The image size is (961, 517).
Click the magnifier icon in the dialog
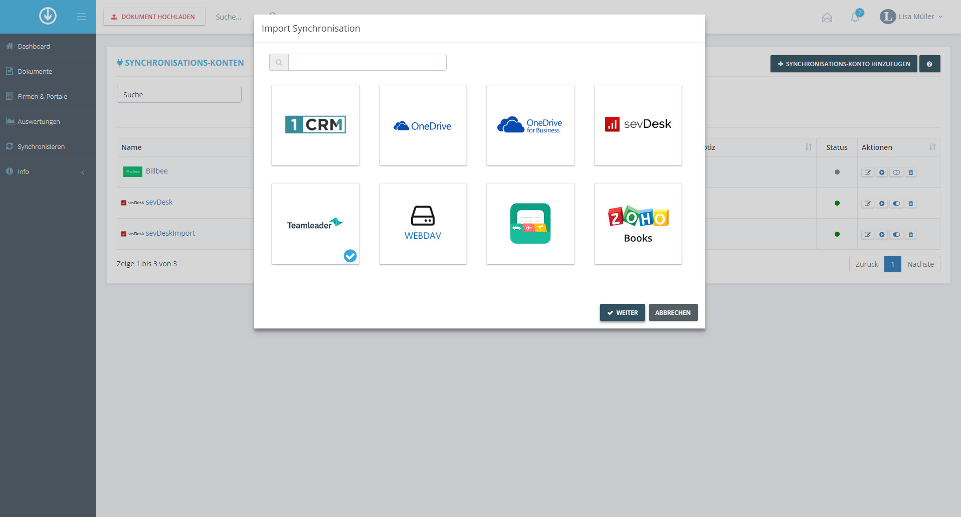279,62
